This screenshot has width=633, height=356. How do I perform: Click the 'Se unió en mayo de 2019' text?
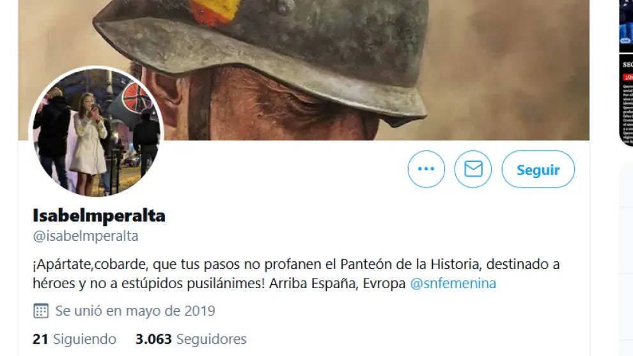pos(136,311)
